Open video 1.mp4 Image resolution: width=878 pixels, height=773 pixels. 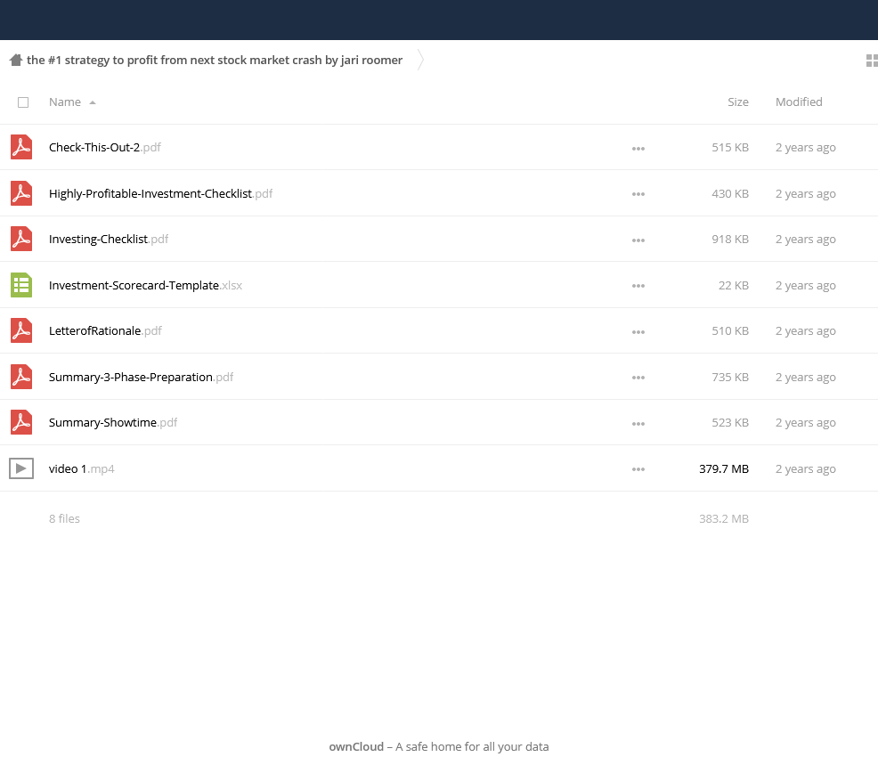click(x=82, y=468)
